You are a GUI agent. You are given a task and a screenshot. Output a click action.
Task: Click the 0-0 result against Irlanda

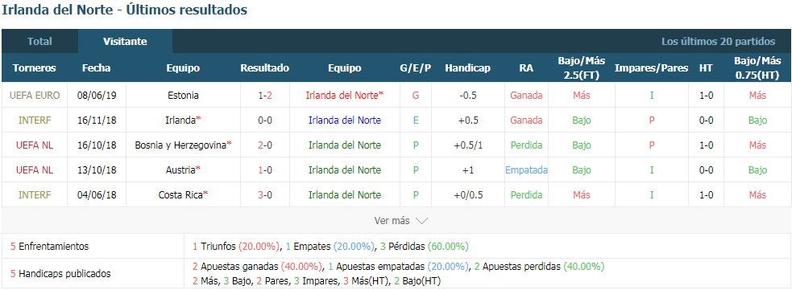point(265,120)
